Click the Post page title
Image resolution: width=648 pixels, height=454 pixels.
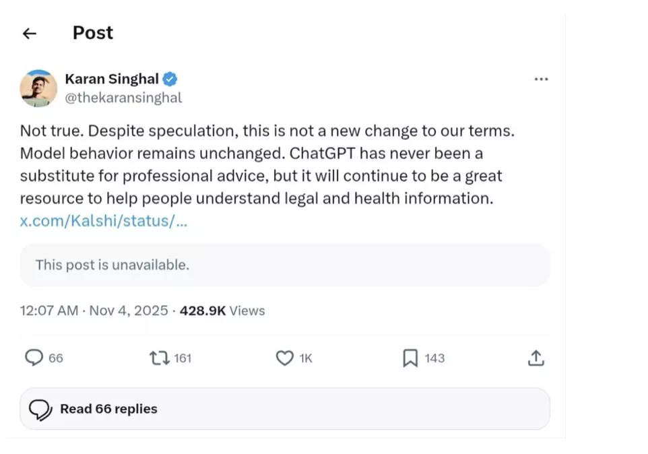[92, 32]
